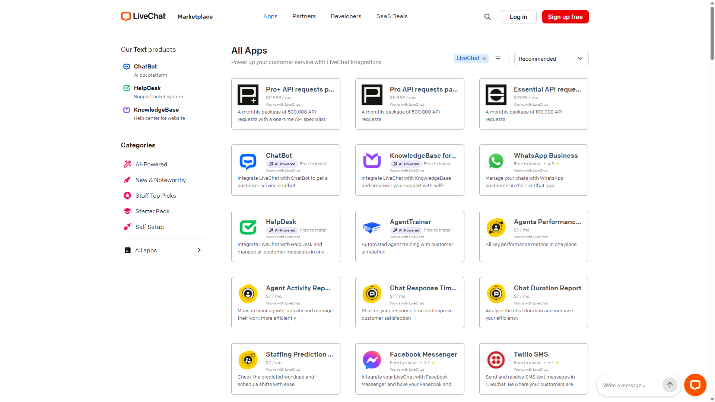This screenshot has width=715, height=402.
Task: Open the Chat Response Time app icon
Action: 372,294
